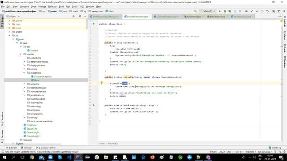Open the VCS menu
Viewport: 287px width, 161px height.
point(82,6)
